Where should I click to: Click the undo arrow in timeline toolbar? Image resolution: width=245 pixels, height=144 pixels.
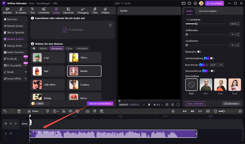[x=5, y=111]
